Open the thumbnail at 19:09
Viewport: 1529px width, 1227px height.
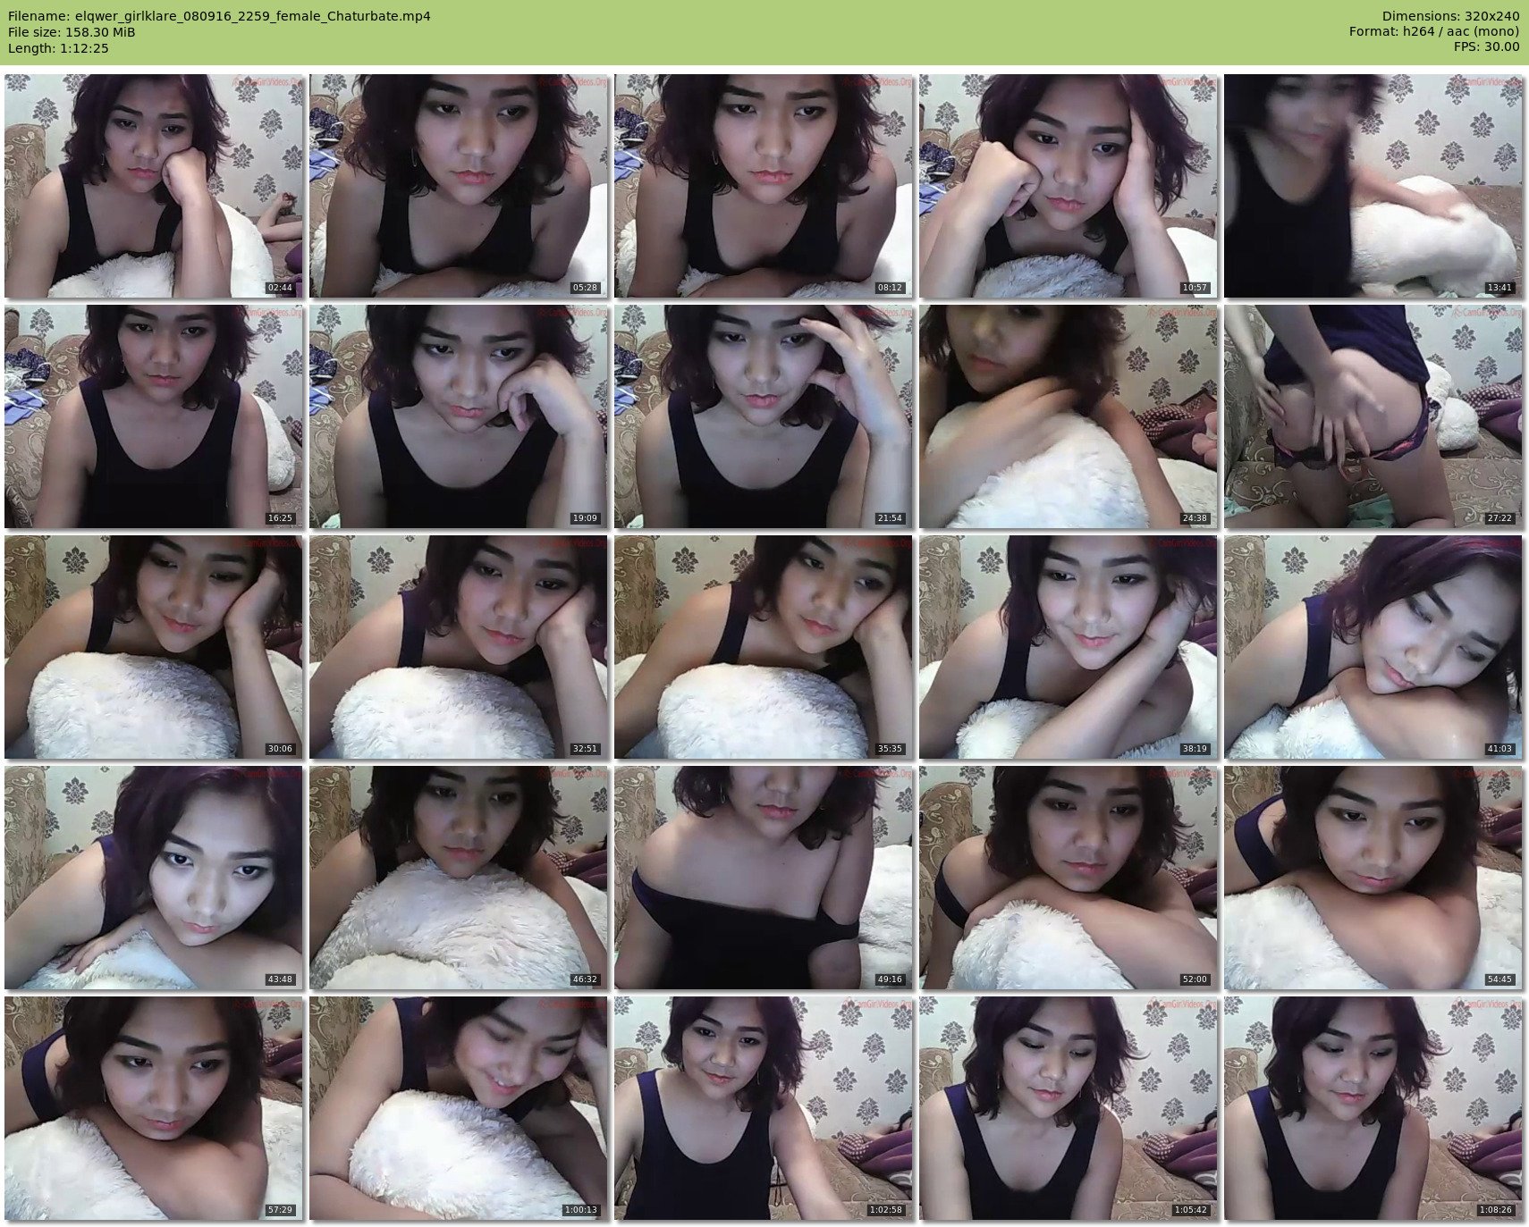point(459,416)
